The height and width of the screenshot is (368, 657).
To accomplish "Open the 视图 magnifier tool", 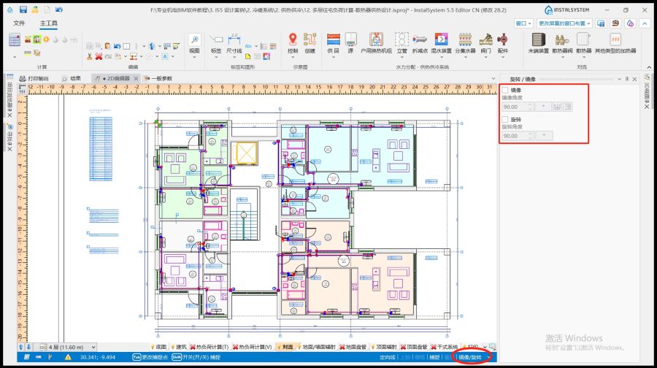I will [194, 43].
